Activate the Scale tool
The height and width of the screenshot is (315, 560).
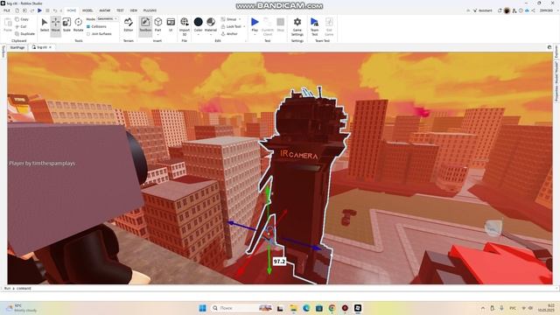click(x=66, y=25)
